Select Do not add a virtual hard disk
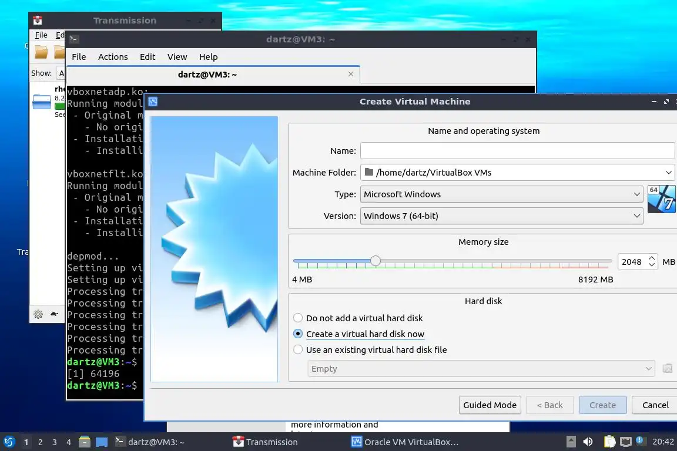677x451 pixels. click(358, 318)
